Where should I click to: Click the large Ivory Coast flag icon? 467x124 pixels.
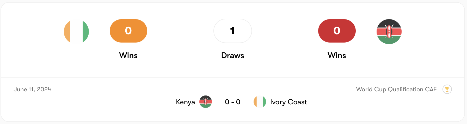76,31
